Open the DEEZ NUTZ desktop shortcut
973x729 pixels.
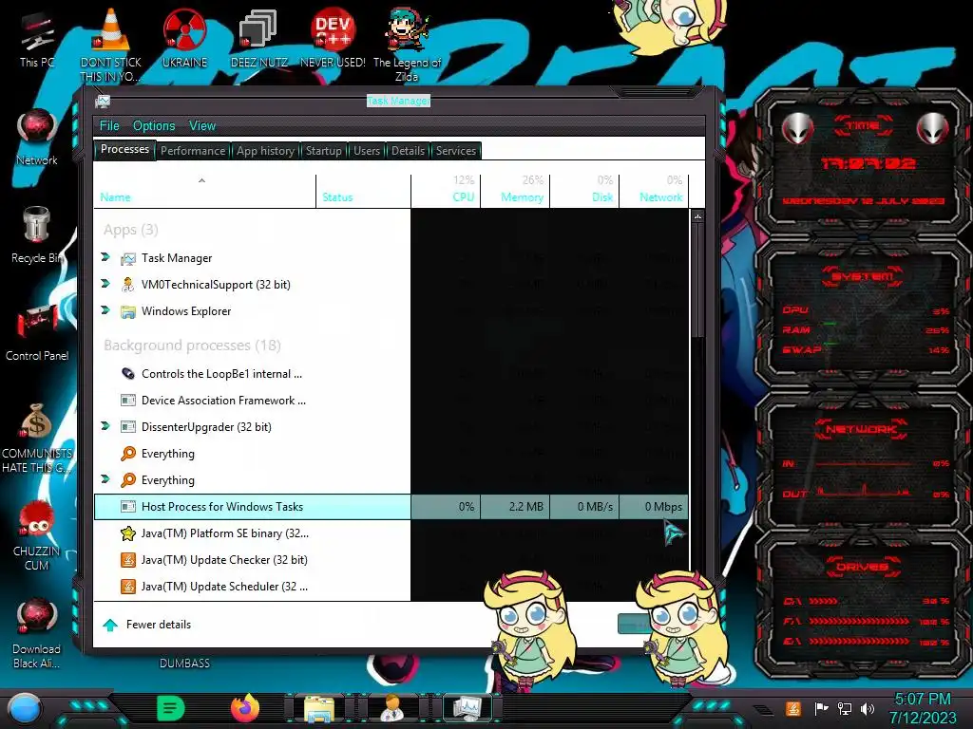tap(258, 38)
